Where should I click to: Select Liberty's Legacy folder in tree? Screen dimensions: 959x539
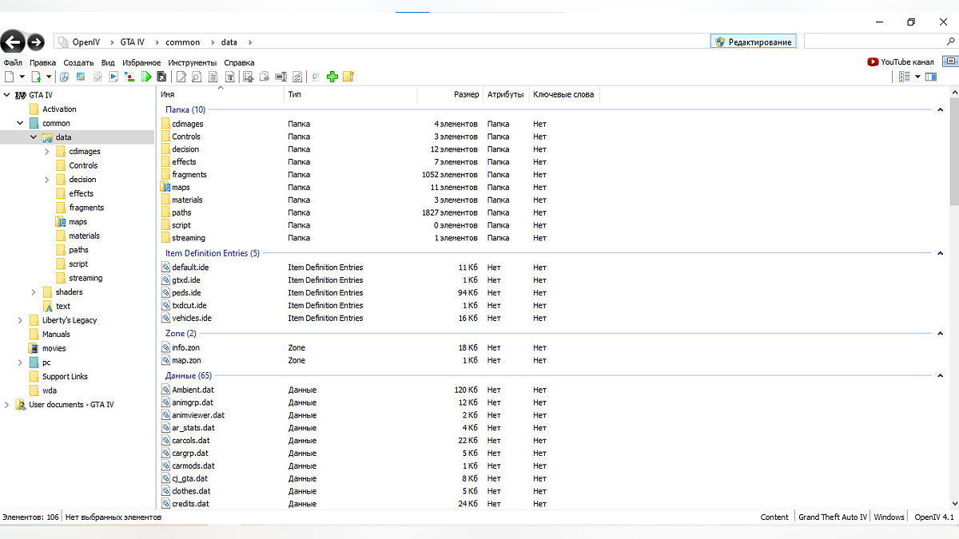click(70, 320)
